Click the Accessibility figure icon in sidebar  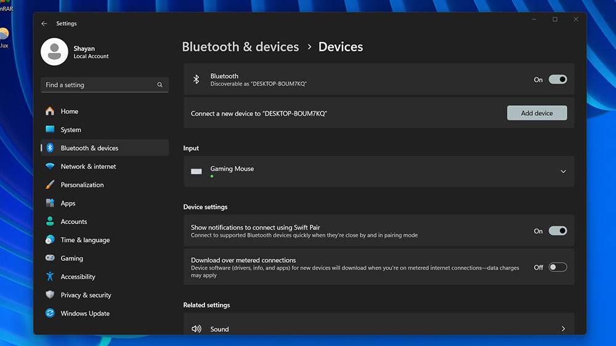pyautogui.click(x=50, y=276)
